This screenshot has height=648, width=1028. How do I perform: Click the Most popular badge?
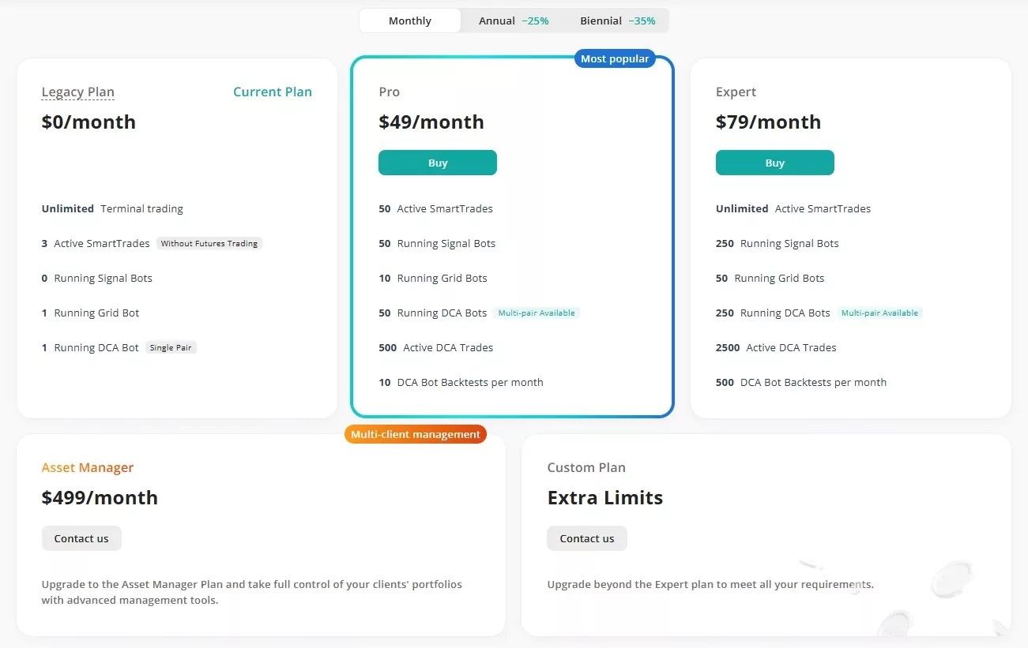point(614,59)
